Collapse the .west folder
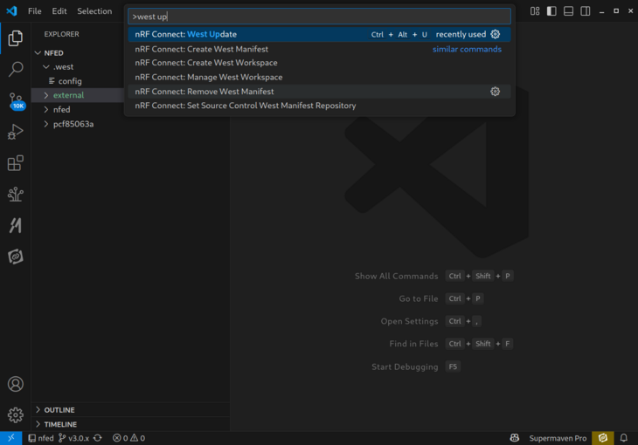 (x=46, y=66)
